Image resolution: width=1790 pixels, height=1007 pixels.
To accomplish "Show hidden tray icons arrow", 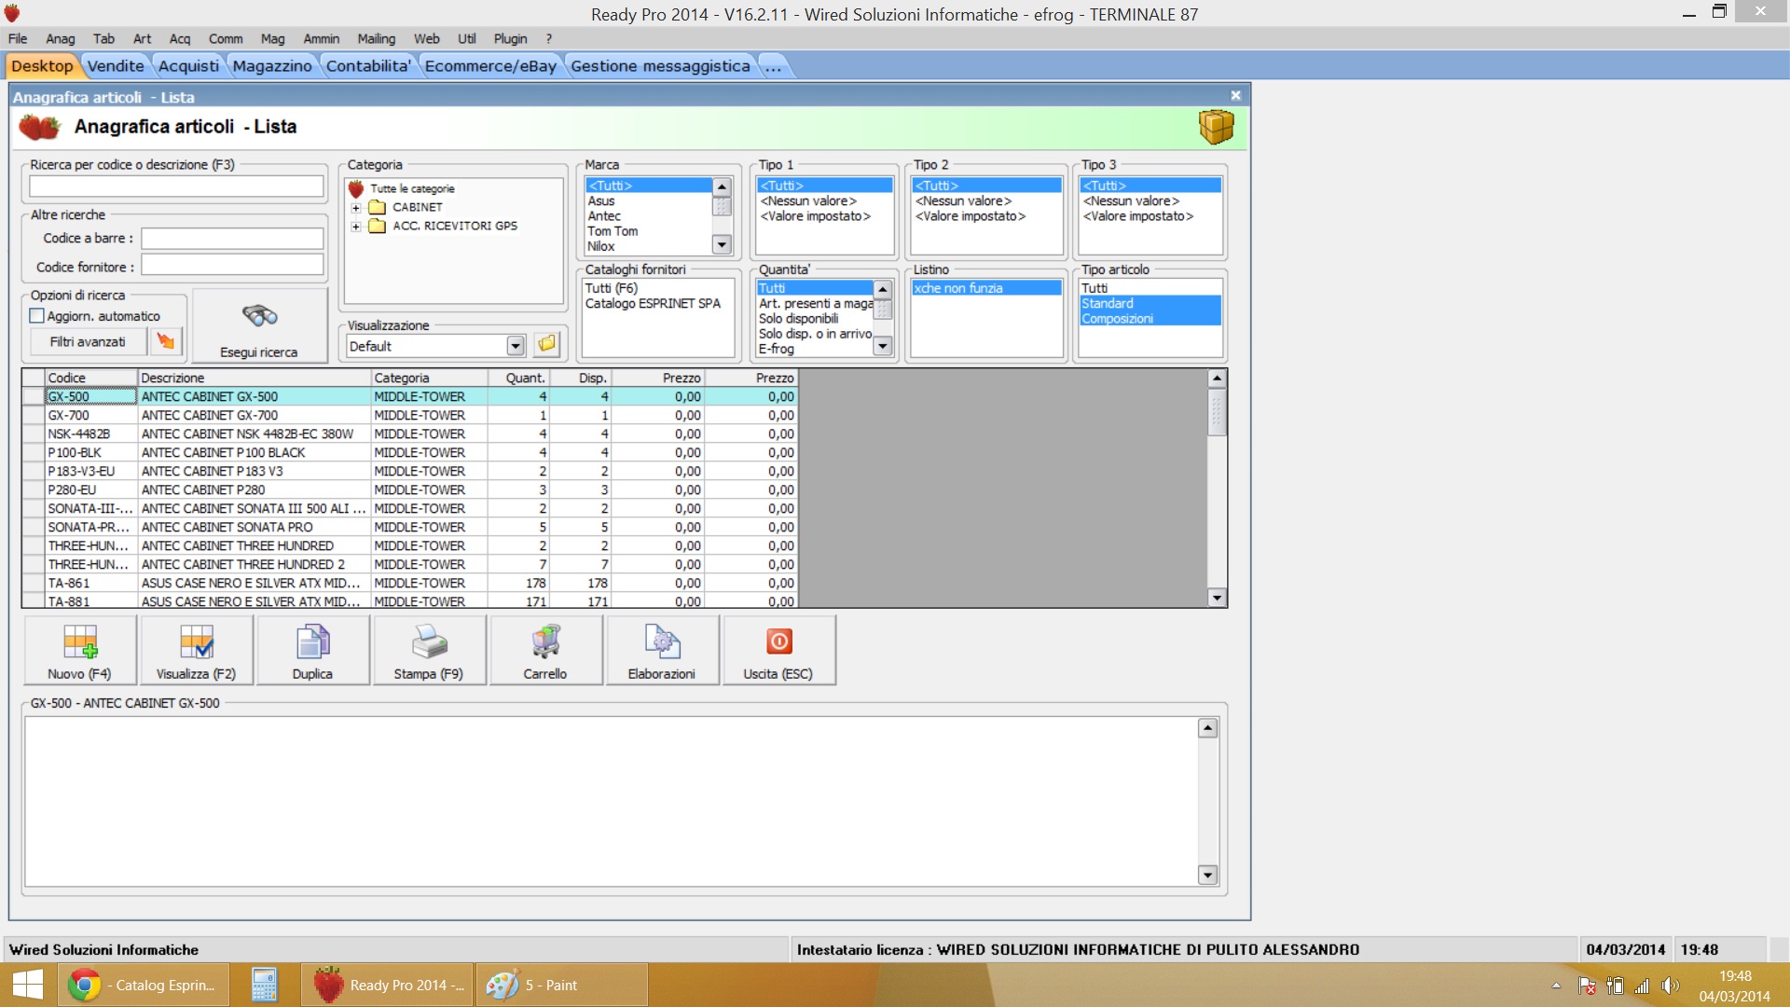I will coord(1556,986).
